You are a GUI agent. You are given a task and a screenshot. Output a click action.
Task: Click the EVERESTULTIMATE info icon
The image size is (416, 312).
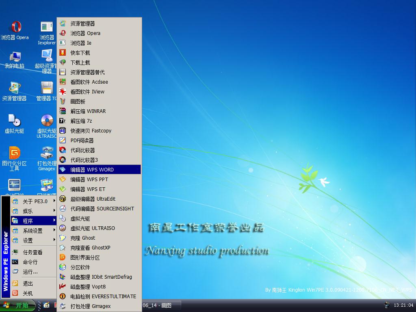coord(63,296)
